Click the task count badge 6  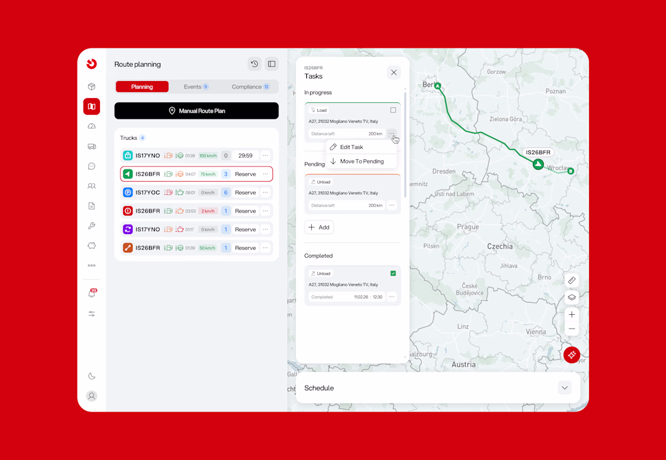(226, 192)
